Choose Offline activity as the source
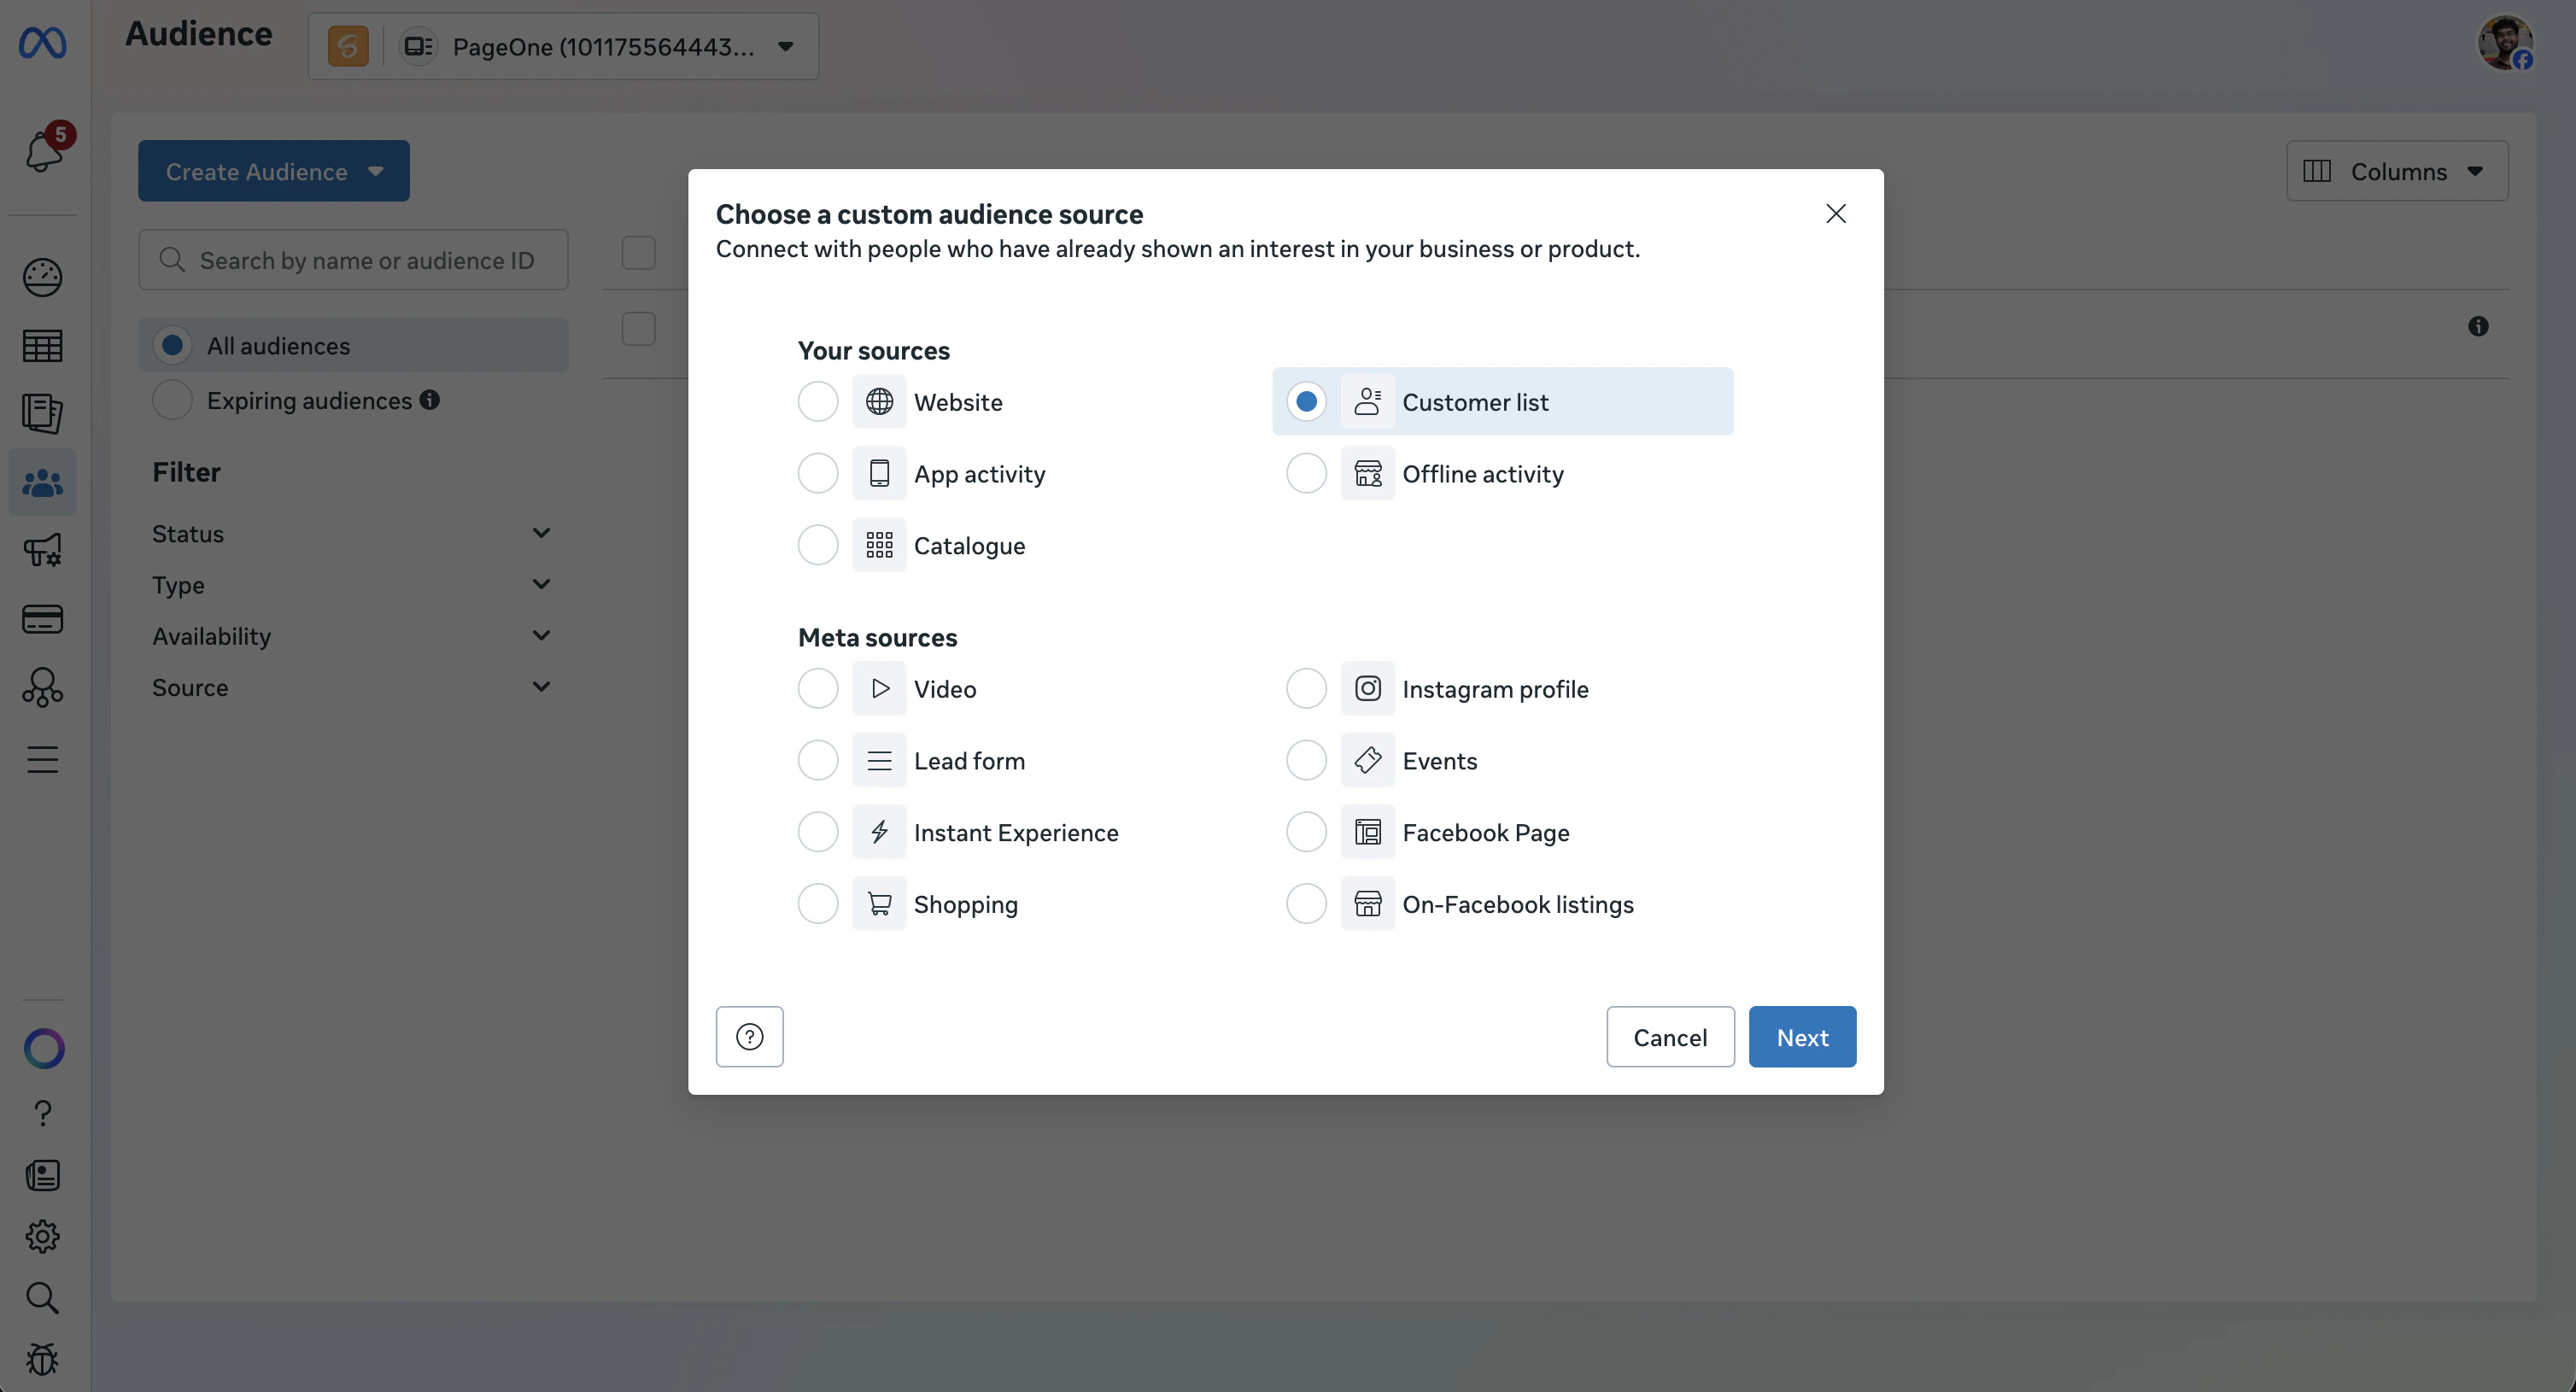 [x=1305, y=473]
